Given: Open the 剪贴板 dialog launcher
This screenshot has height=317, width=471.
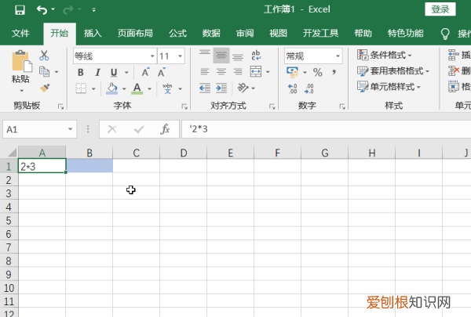Looking at the screenshot, I should [x=61, y=106].
